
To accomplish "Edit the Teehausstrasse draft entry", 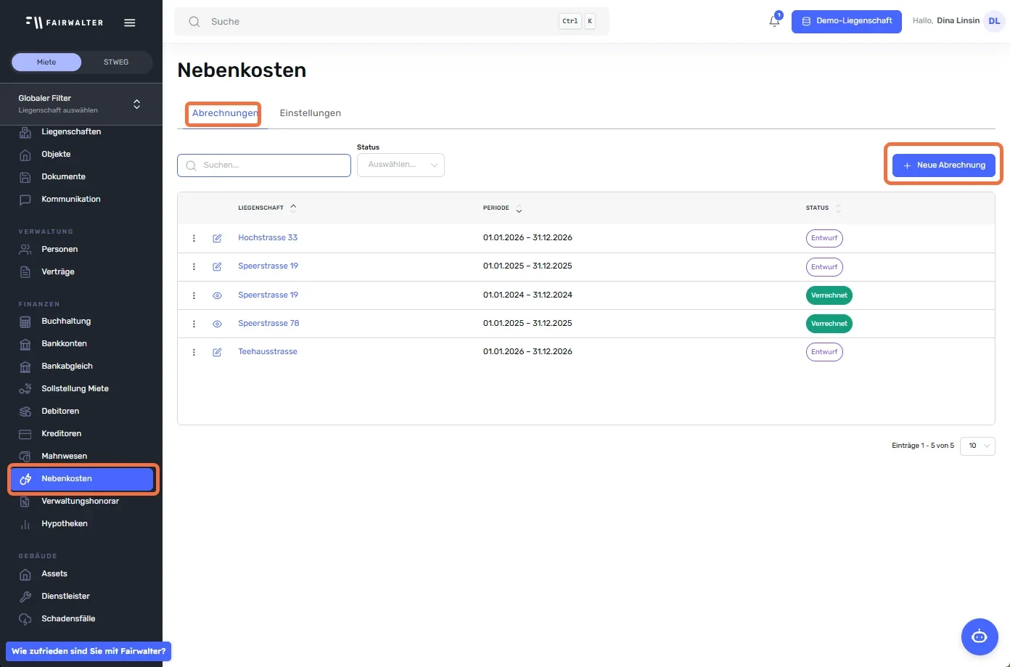I will tap(217, 352).
